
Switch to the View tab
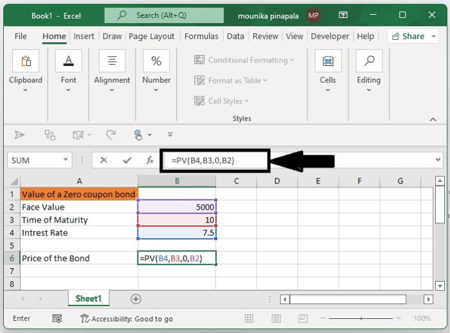click(x=294, y=37)
